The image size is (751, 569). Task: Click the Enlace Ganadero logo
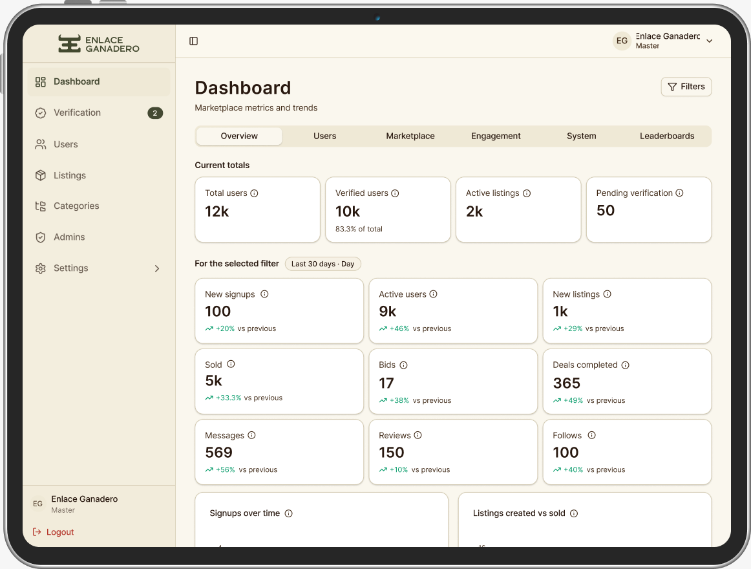pyautogui.click(x=99, y=43)
